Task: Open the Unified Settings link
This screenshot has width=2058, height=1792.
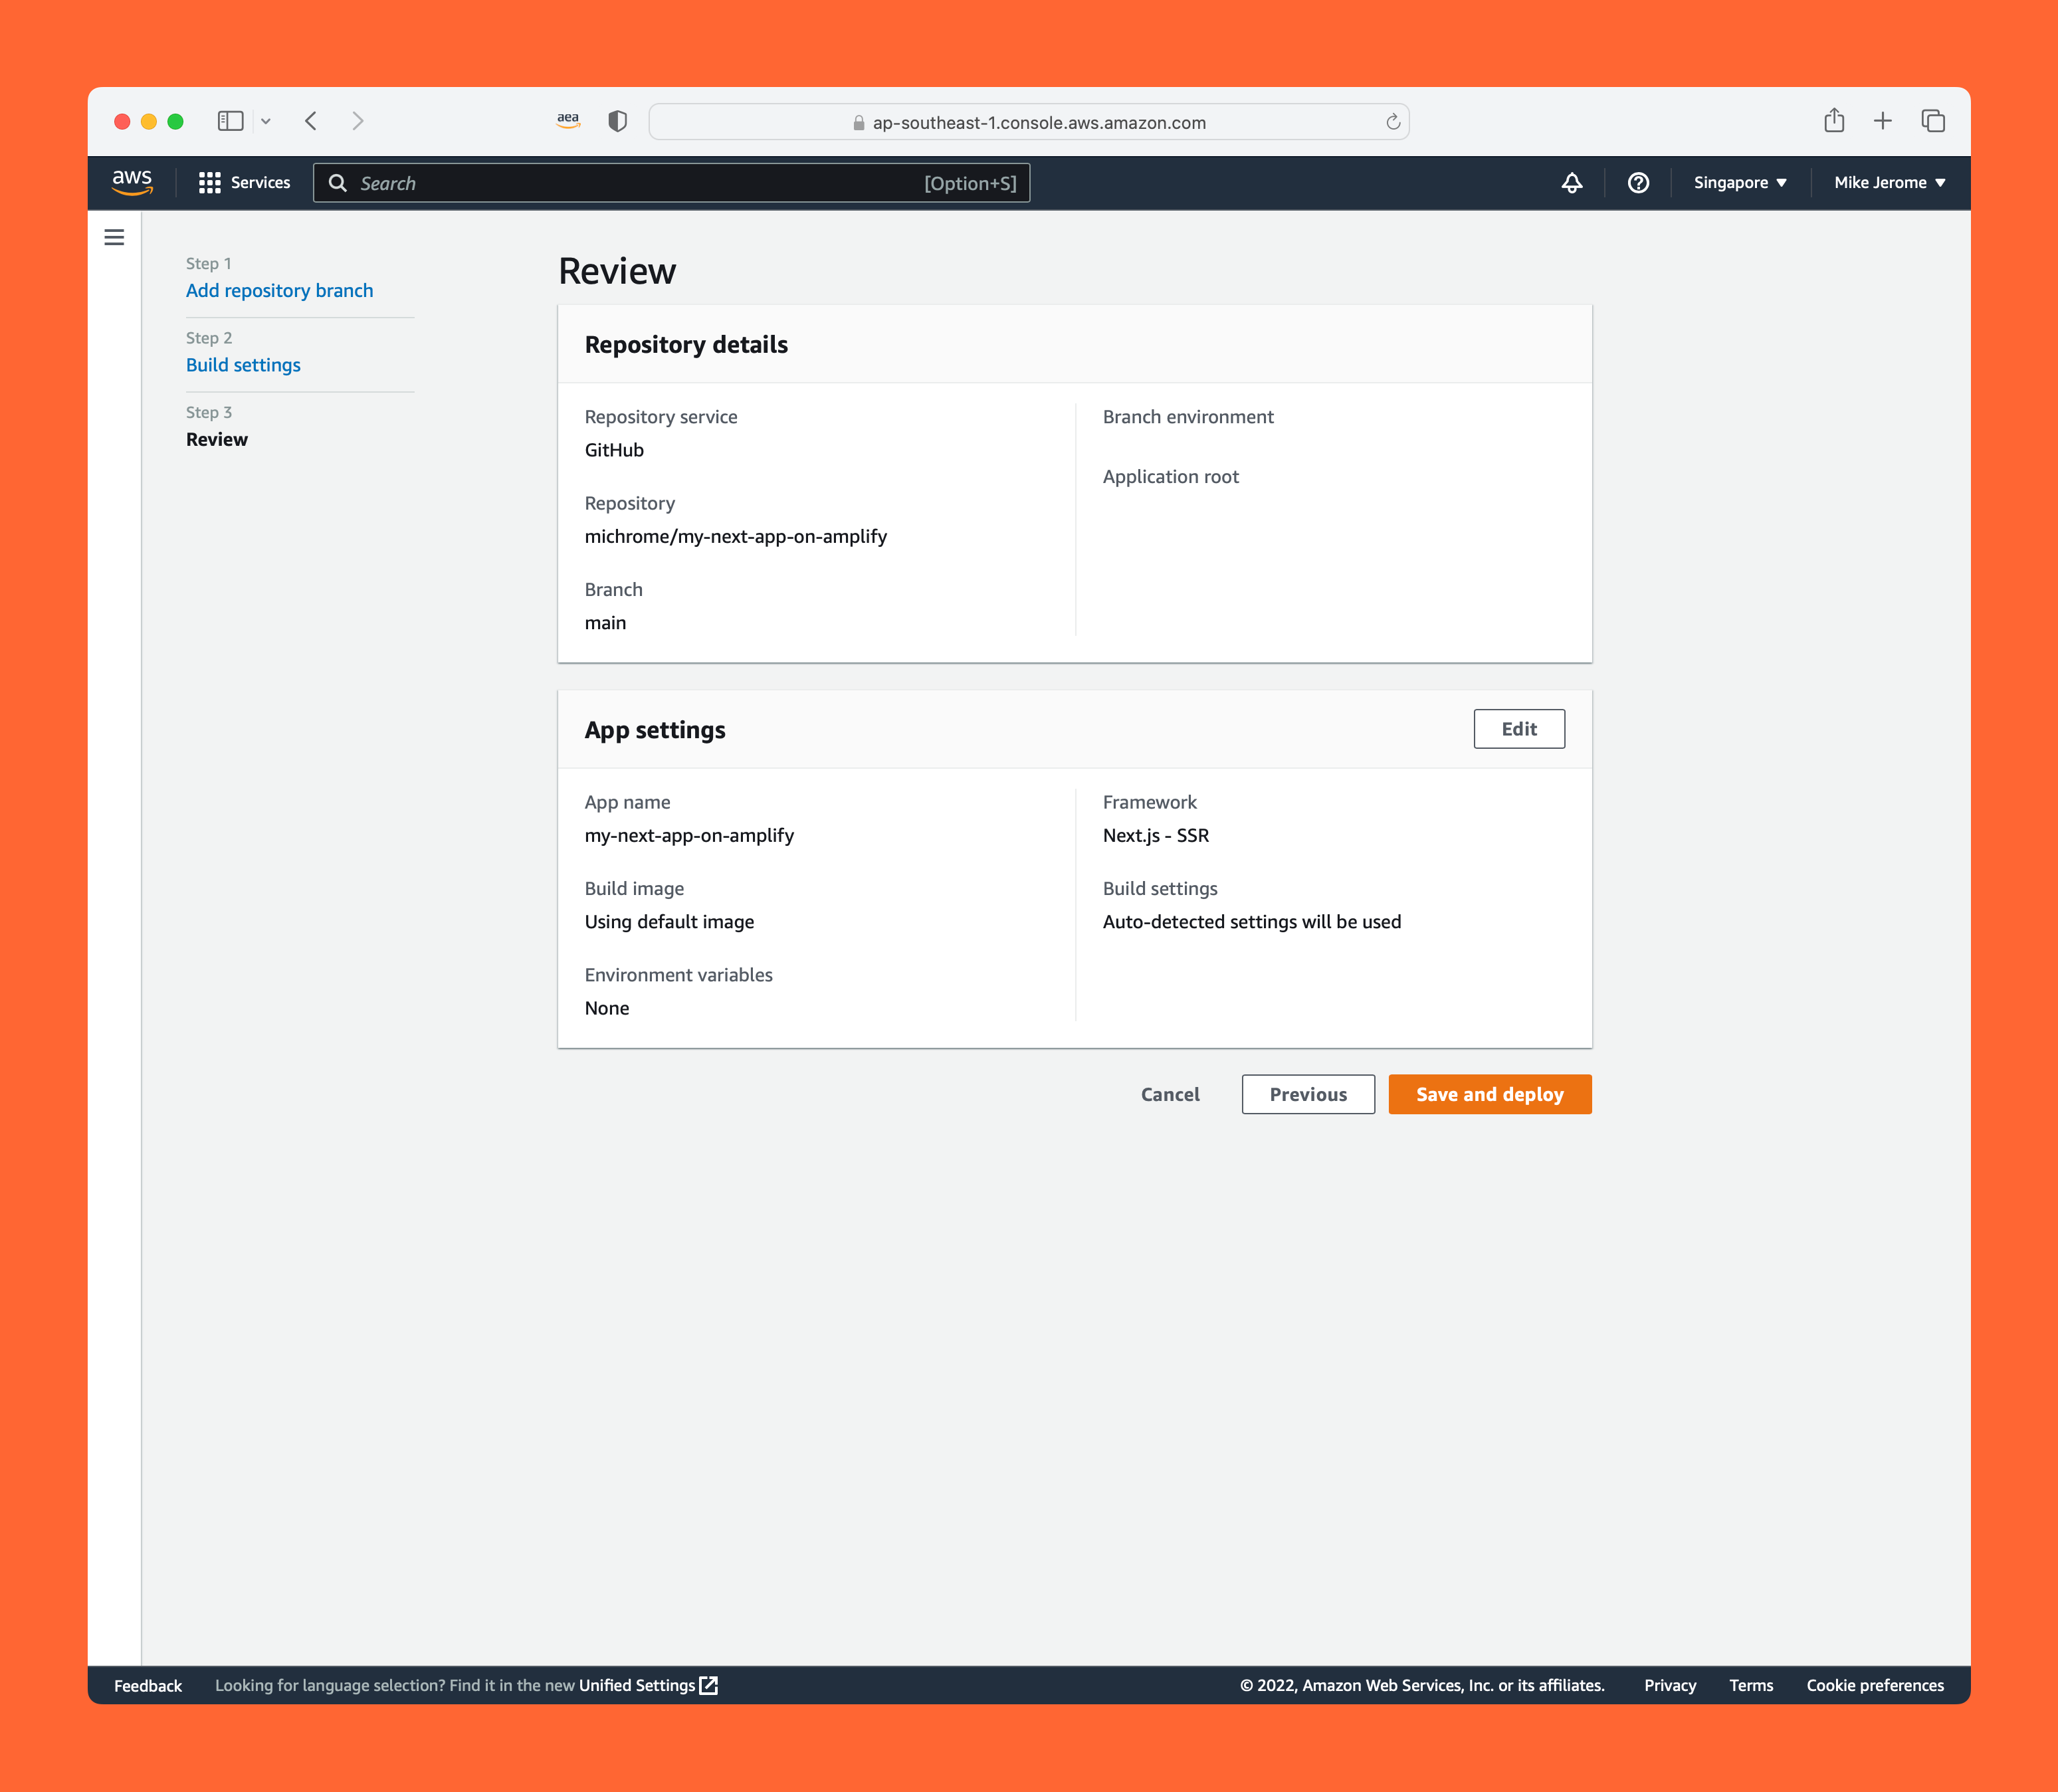Action: pos(647,1685)
